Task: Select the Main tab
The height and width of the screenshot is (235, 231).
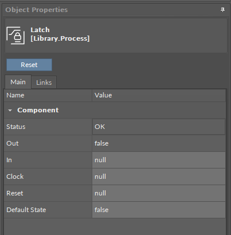Action: tap(18, 82)
